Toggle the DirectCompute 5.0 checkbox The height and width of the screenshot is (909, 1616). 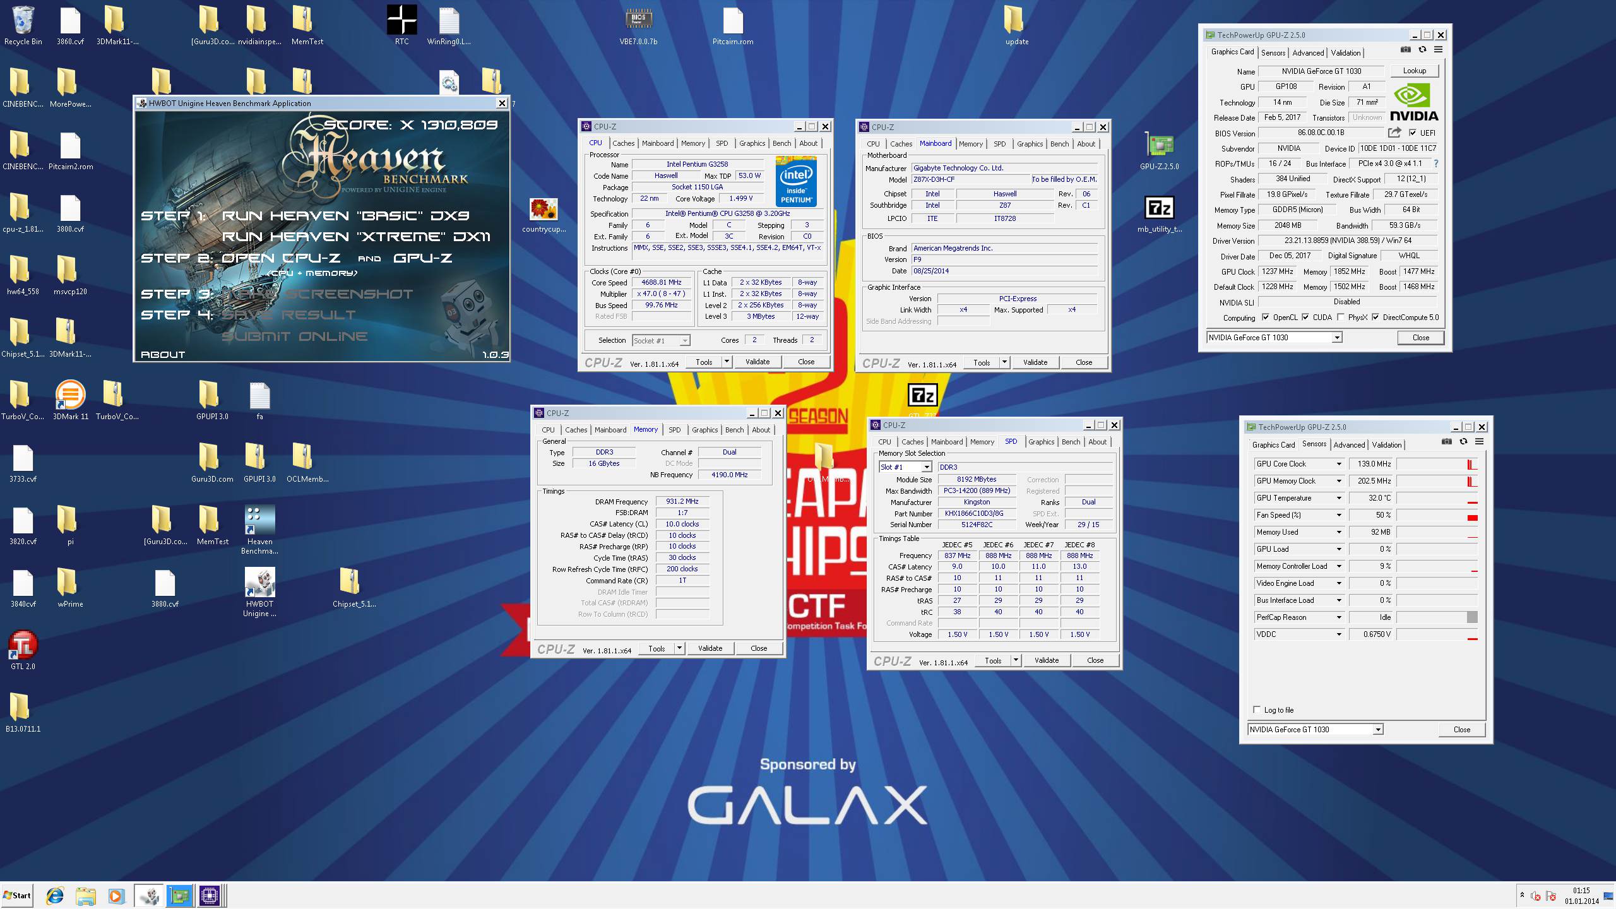click(1375, 318)
